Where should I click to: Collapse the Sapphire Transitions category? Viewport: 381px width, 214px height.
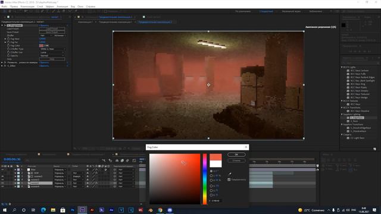pyautogui.click(x=342, y=124)
